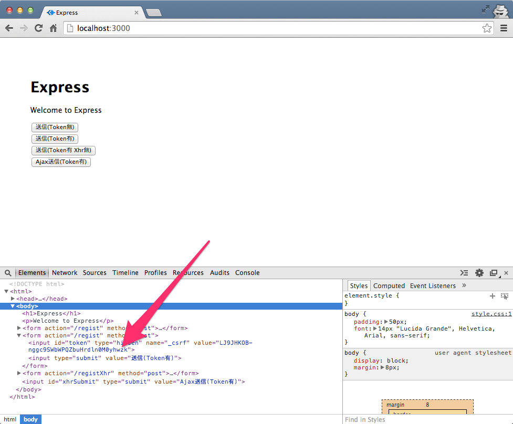This screenshot has height=424, width=513.
Task: Select the Styles sidebar tab
Action: [x=359, y=285]
